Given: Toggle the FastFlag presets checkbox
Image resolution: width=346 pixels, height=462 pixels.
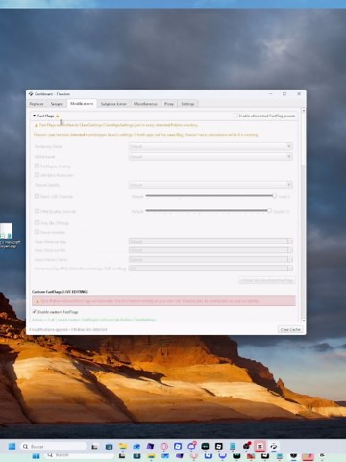Looking at the screenshot, I should (x=235, y=115).
